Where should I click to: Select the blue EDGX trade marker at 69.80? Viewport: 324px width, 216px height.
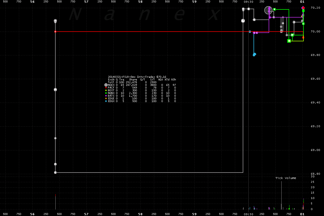tap(254, 55)
